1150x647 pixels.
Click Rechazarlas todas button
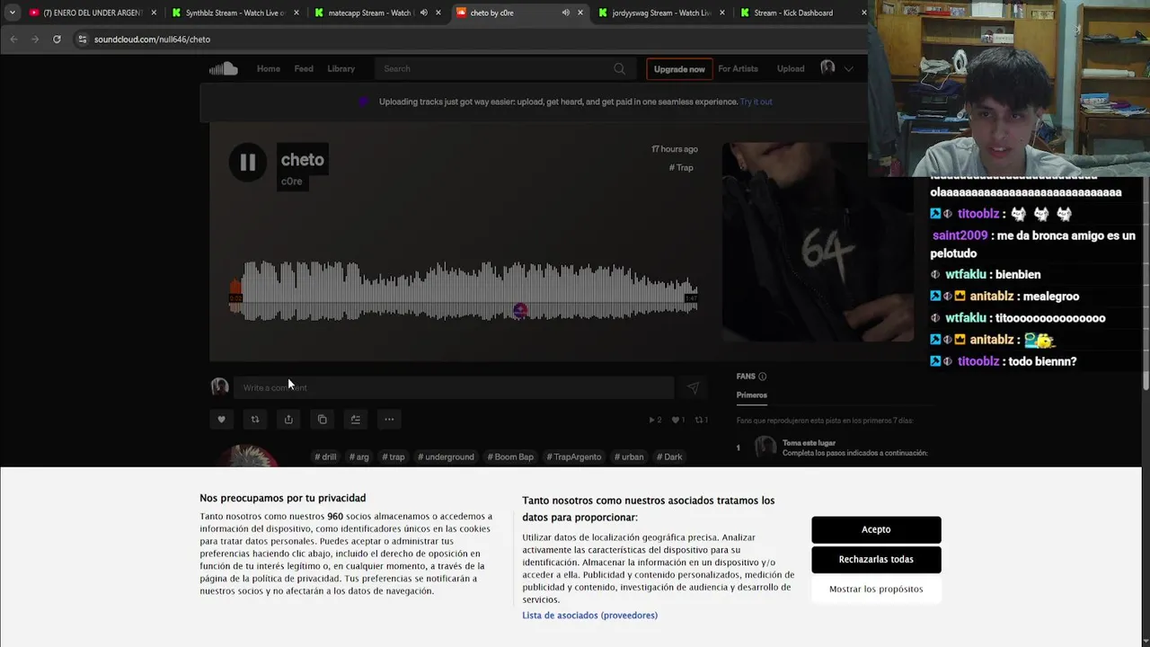(876, 559)
